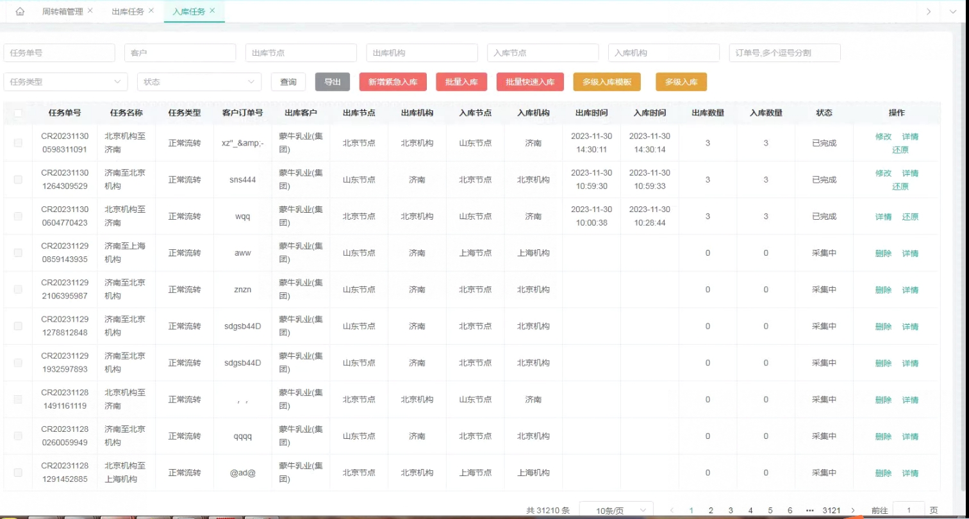This screenshot has height=519, width=969.
Task: Close the 周转箱管理 tab
Action: 90,11
